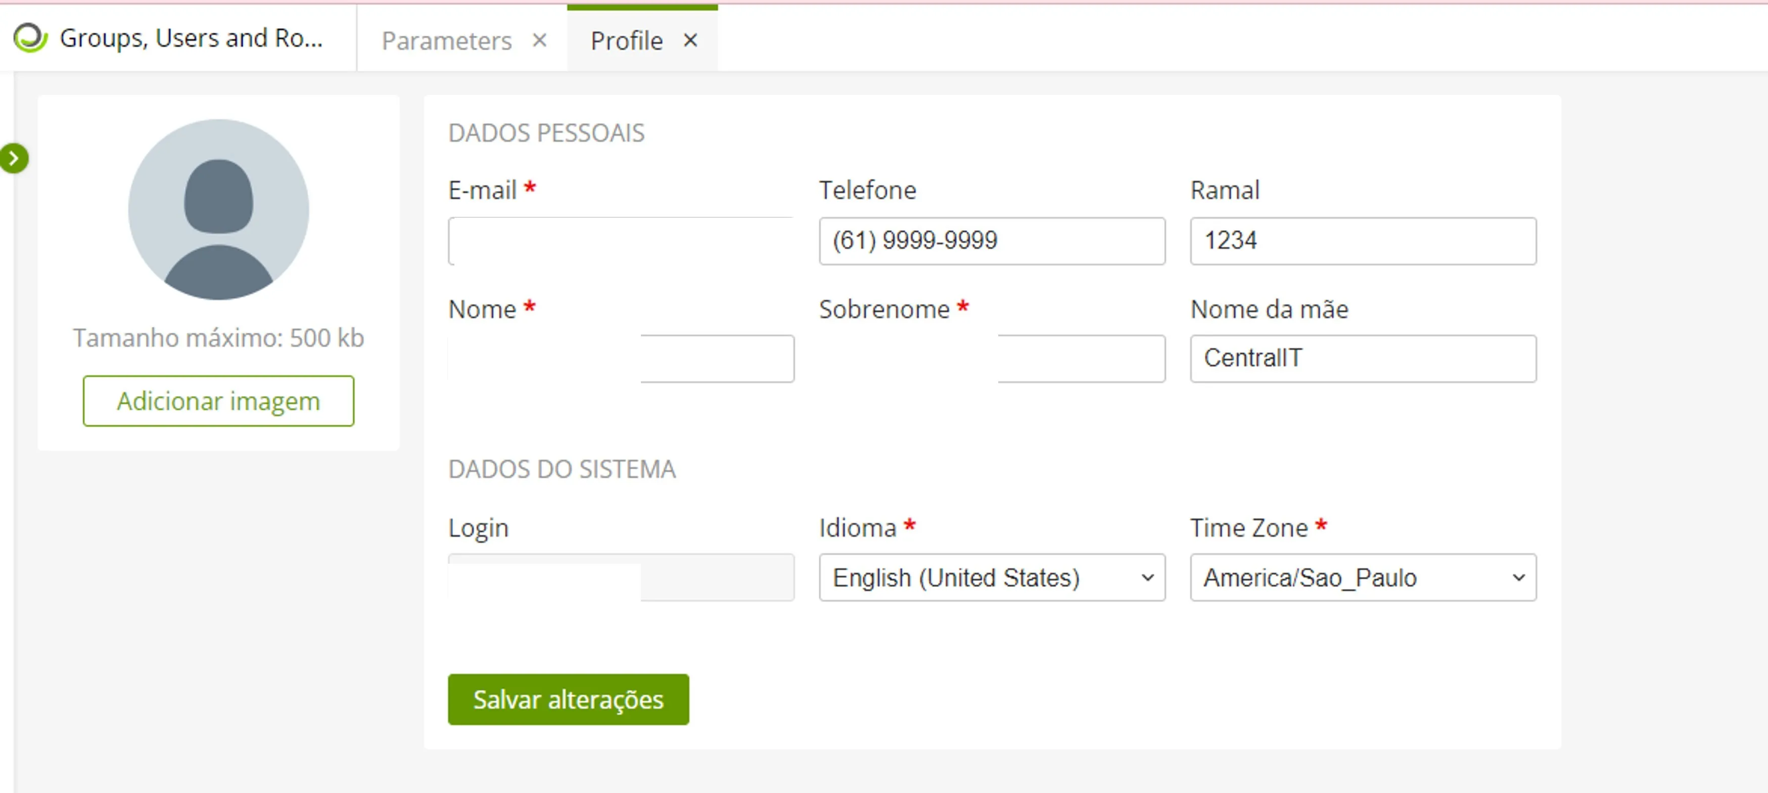Viewport: 1768px width, 793px height.
Task: Select the Ramal input field
Action: point(1363,241)
